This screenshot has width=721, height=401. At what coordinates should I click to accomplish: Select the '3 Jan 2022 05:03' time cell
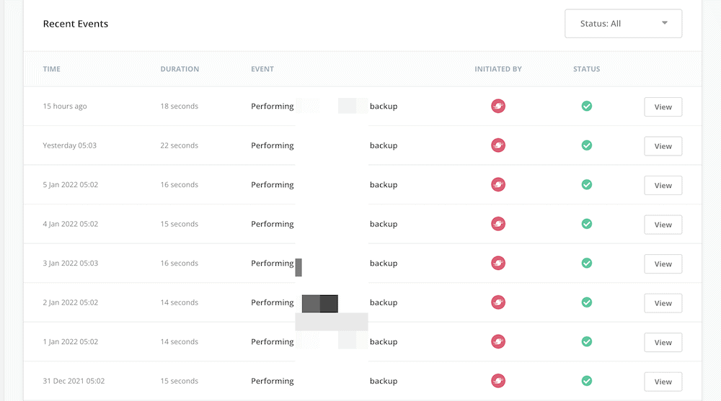pyautogui.click(x=71, y=263)
